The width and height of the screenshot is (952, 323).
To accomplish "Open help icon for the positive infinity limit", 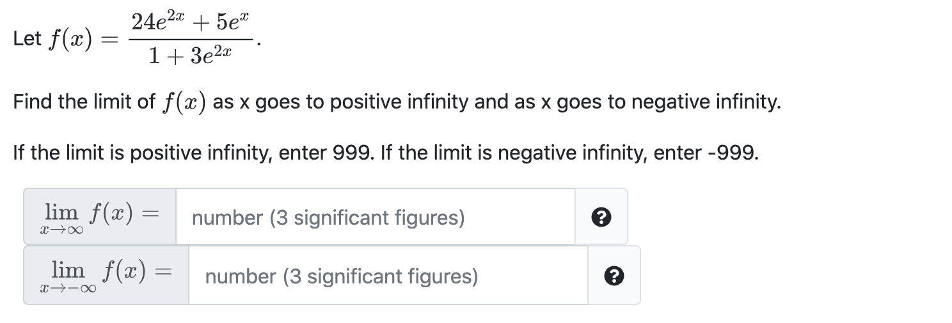I will click(x=601, y=217).
